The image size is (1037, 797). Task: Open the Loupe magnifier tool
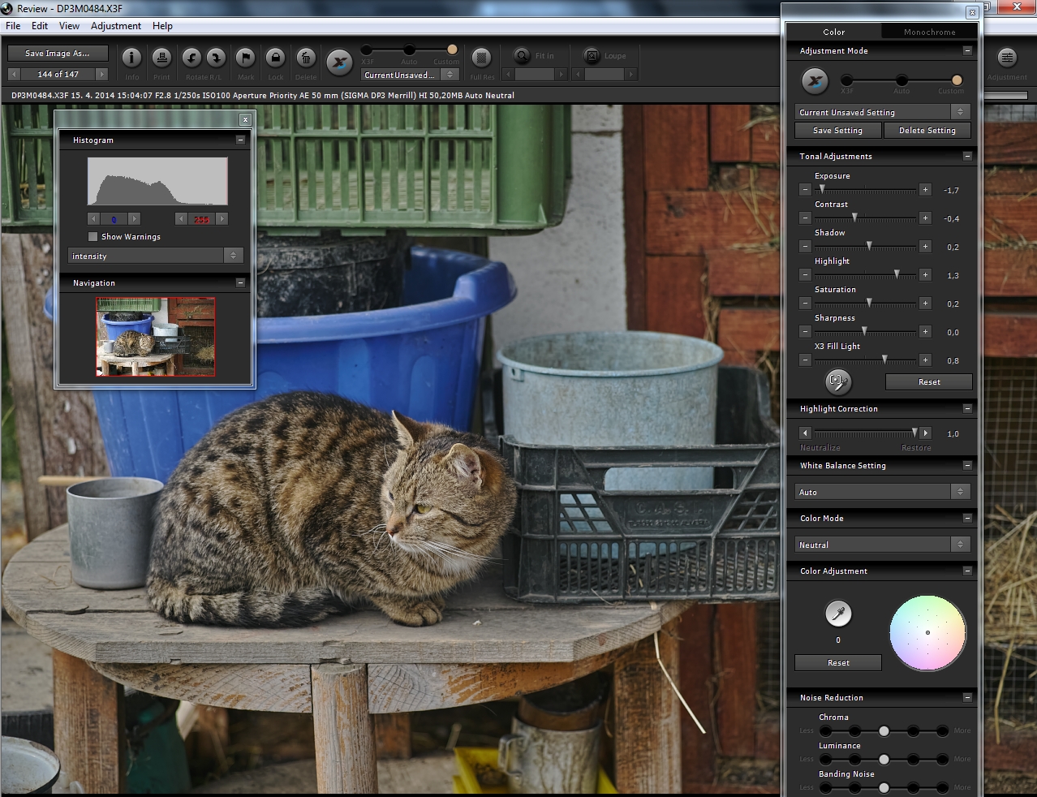click(592, 56)
